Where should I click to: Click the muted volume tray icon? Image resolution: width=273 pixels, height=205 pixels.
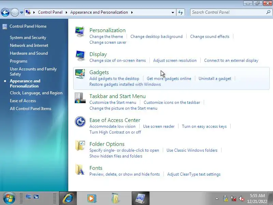(x=242, y=199)
